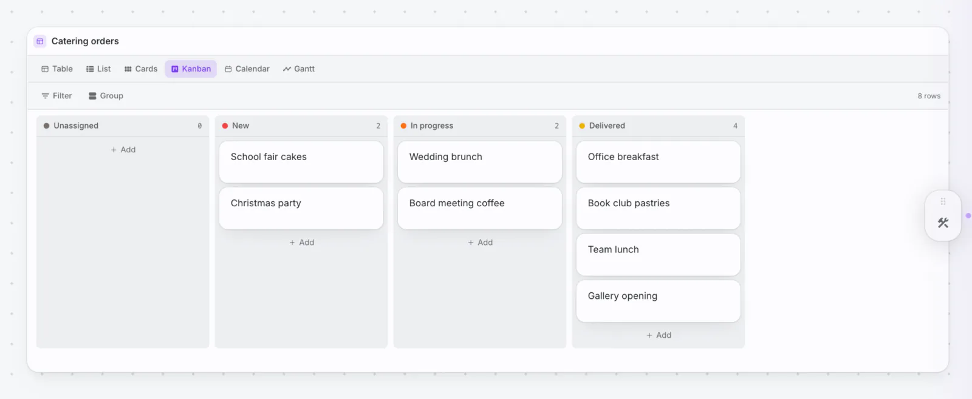Open the Gallery opening card
Image resolution: width=972 pixels, height=399 pixels.
coord(659,301)
